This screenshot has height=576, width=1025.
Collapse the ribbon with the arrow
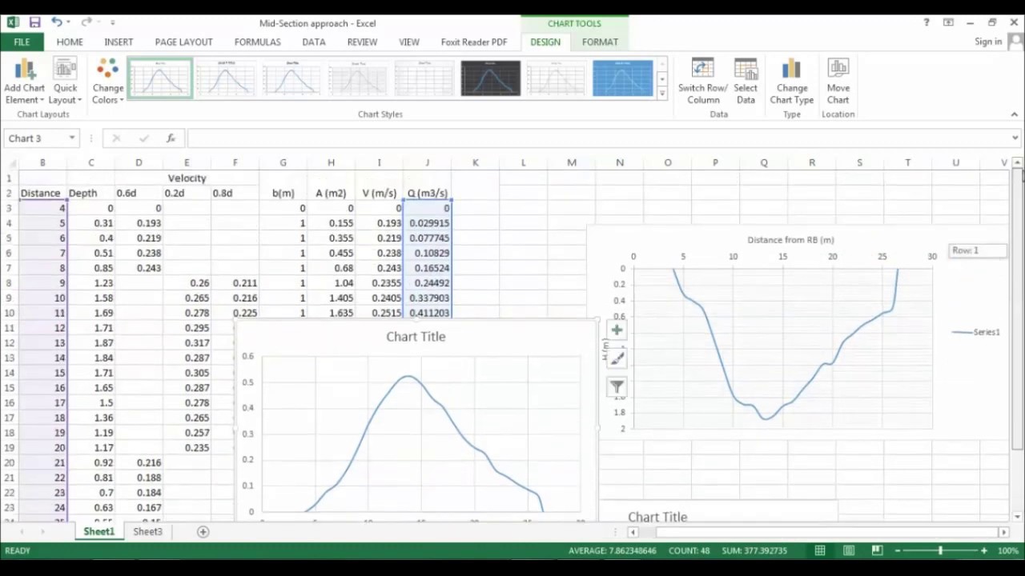tap(1015, 114)
